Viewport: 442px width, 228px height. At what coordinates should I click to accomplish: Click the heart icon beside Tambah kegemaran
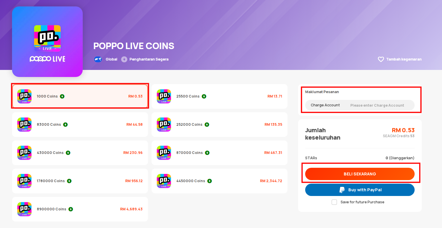pyautogui.click(x=381, y=59)
